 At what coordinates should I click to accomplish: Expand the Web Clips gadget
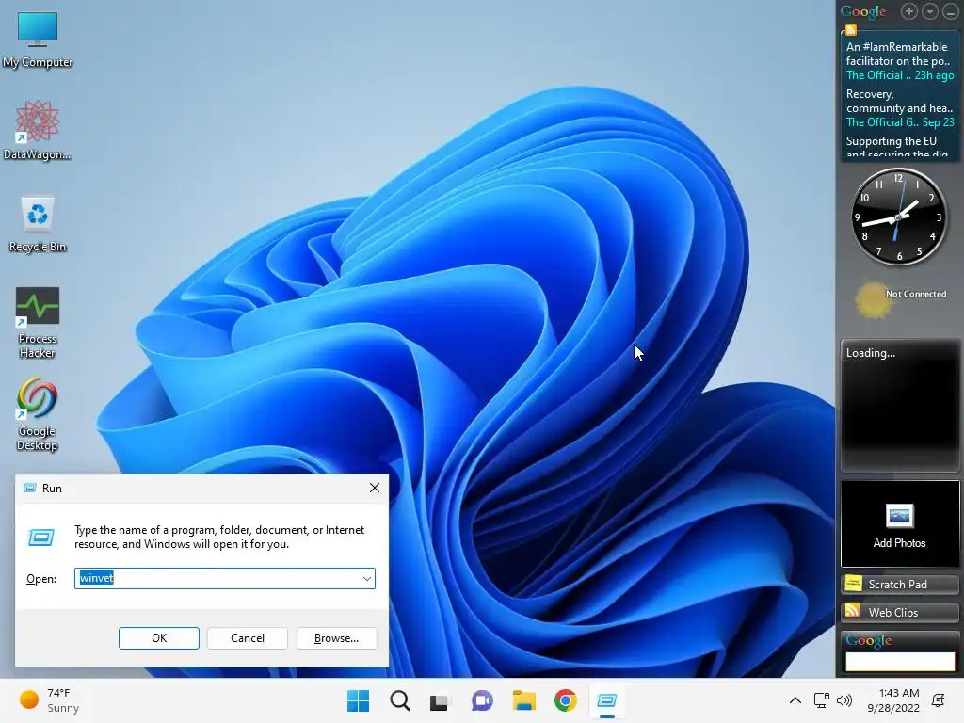click(x=900, y=612)
